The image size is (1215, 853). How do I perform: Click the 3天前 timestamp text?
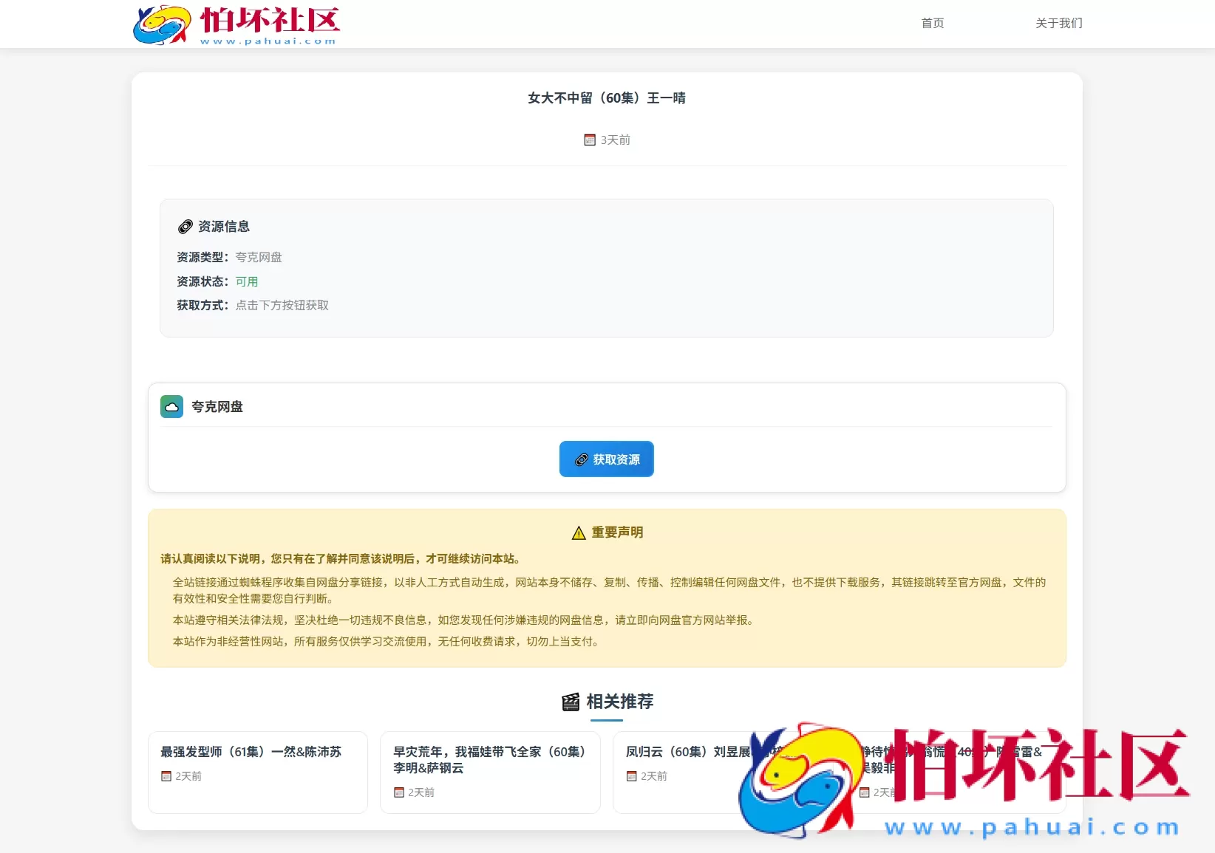[x=613, y=139]
